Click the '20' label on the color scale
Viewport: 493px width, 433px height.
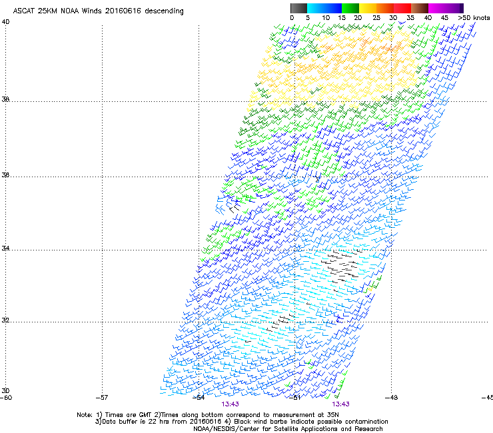[x=358, y=18]
